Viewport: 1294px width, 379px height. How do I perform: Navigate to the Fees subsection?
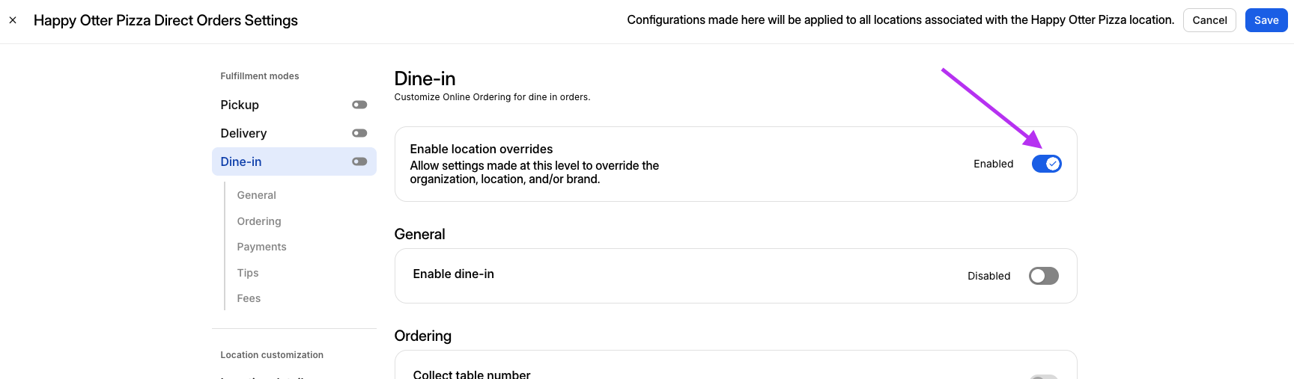[249, 298]
